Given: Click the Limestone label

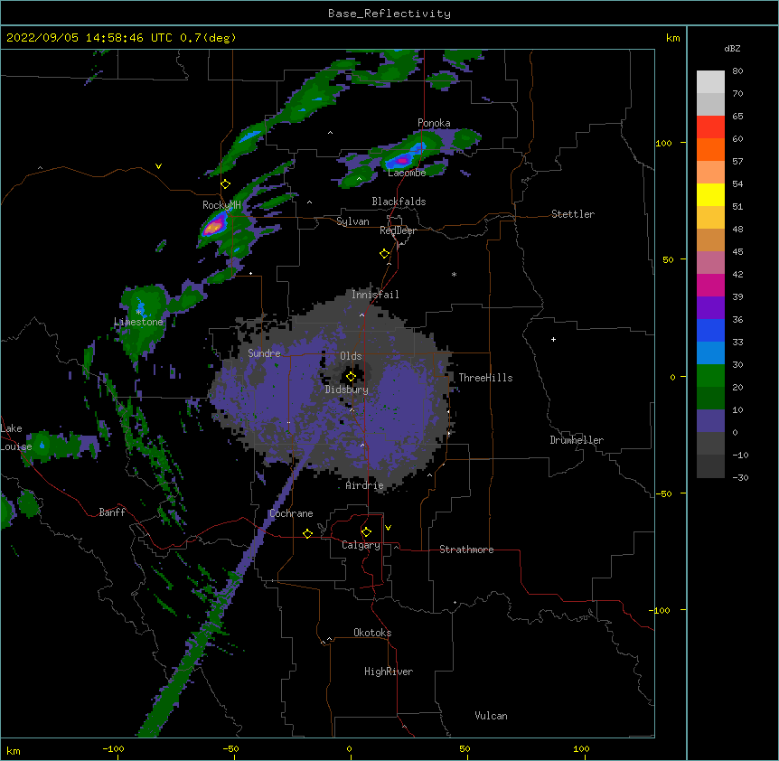Looking at the screenshot, I should pyautogui.click(x=138, y=322).
